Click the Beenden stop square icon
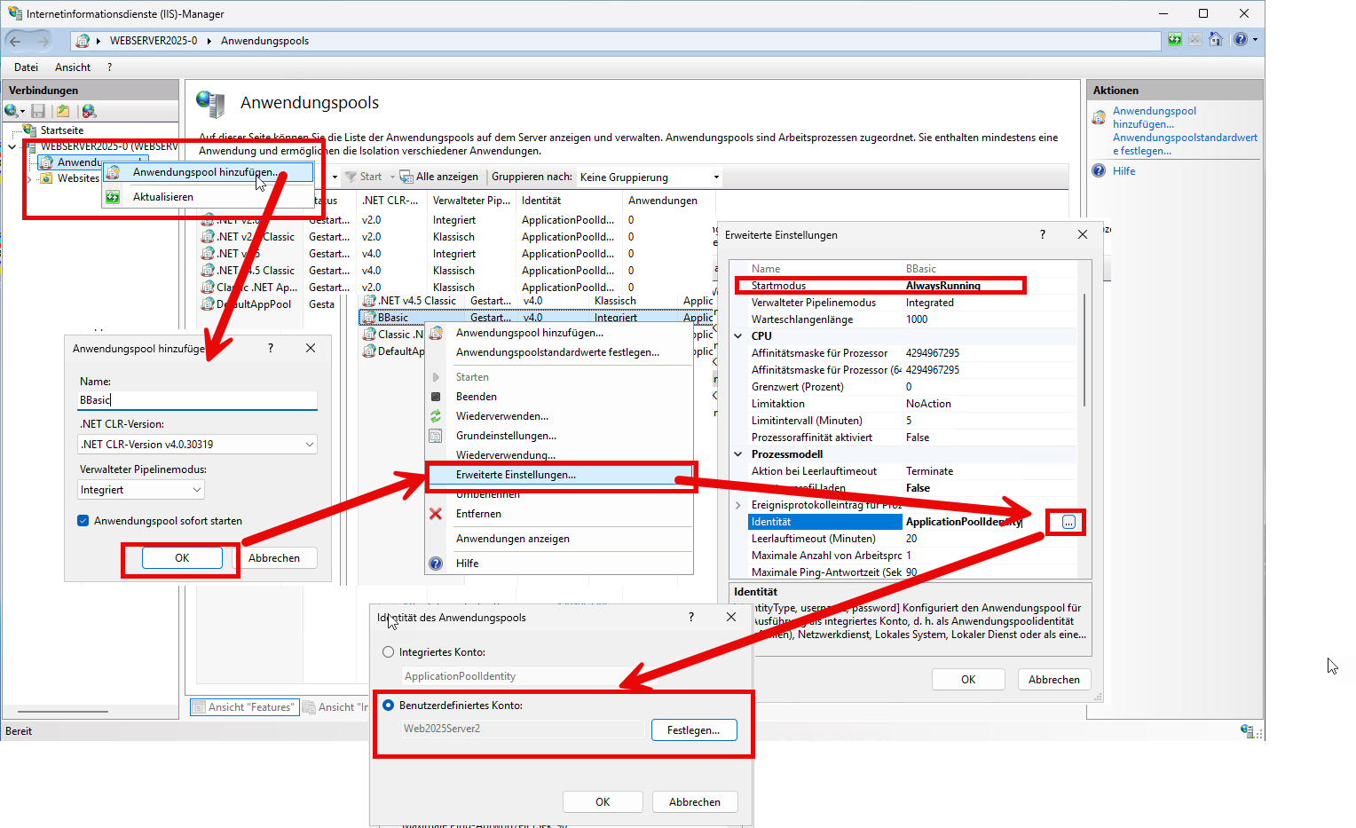This screenshot has width=1356, height=828. pos(436,397)
